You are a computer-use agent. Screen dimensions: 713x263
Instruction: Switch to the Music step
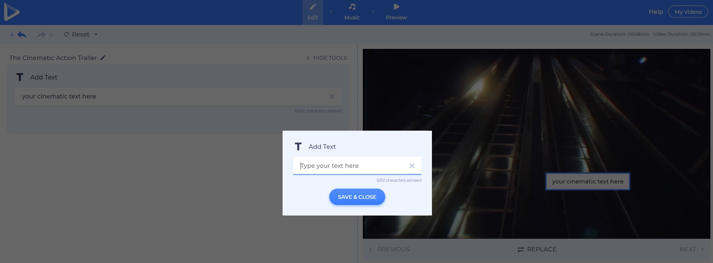[x=352, y=12]
